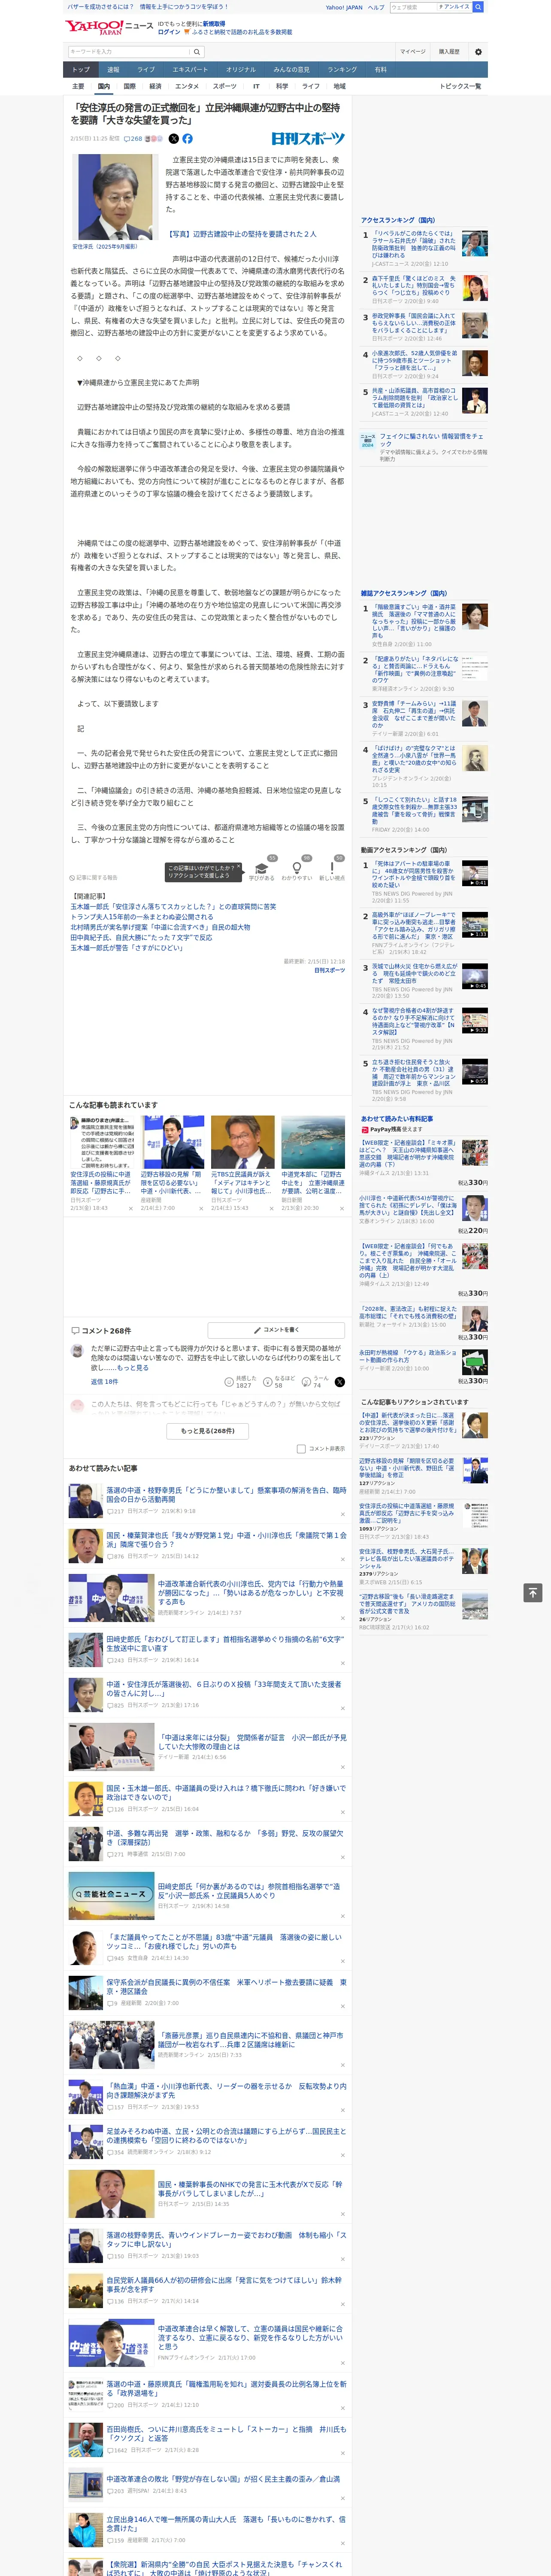Click 日刊スポーツ link below last-updated time
The height and width of the screenshot is (2576, 551).
click(329, 970)
